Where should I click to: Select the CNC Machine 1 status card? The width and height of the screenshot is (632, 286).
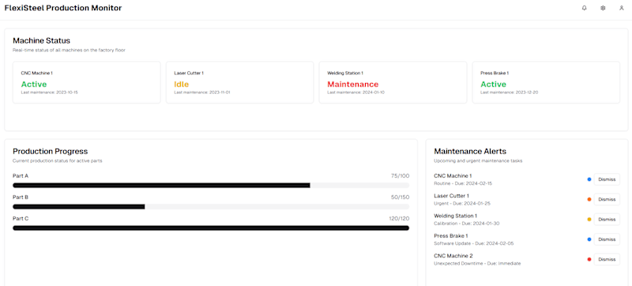pos(87,83)
